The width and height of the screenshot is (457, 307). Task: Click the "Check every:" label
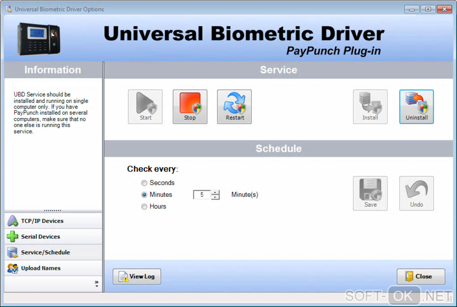(152, 169)
